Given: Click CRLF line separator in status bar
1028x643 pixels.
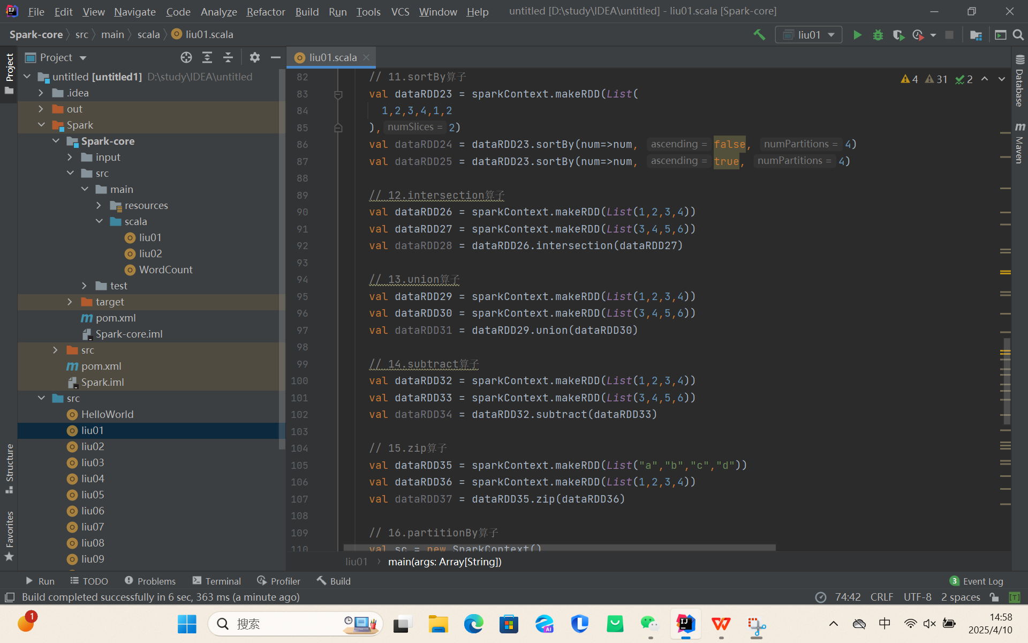Looking at the screenshot, I should tap(881, 597).
